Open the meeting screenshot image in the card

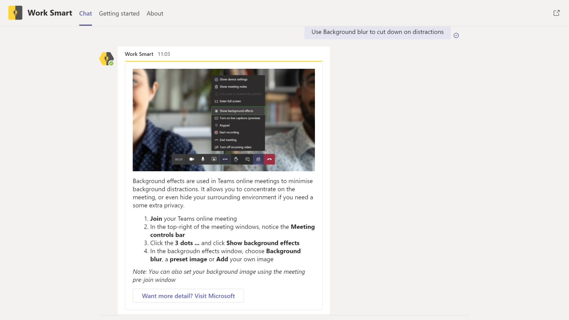(224, 120)
